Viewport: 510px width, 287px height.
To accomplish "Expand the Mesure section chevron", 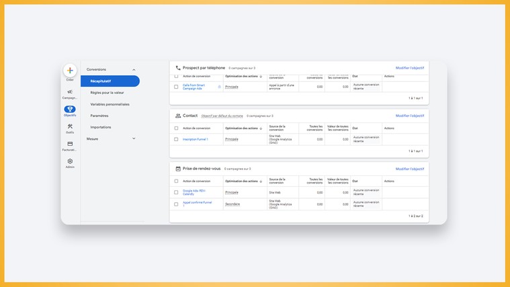I will click(134, 138).
